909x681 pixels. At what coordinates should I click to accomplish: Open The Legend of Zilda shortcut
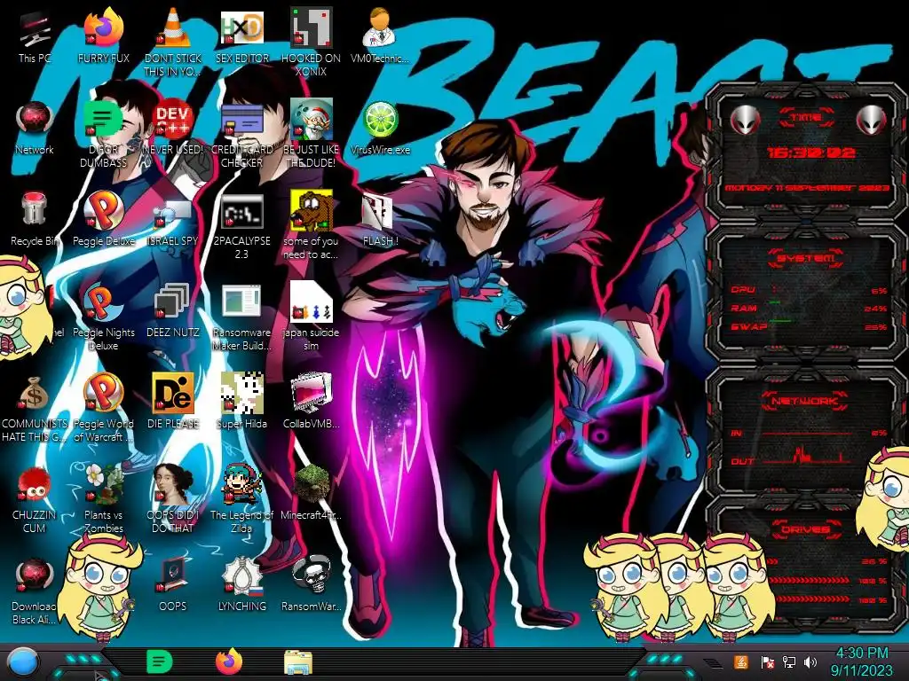(241, 498)
